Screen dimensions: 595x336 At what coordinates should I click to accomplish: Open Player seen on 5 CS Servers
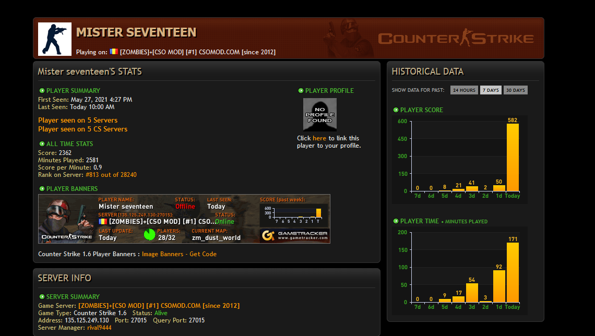[82, 129]
